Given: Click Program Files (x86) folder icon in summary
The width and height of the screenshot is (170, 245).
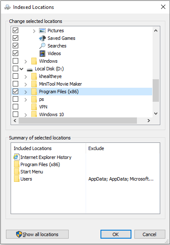Looking at the screenshot, I should (17, 164).
